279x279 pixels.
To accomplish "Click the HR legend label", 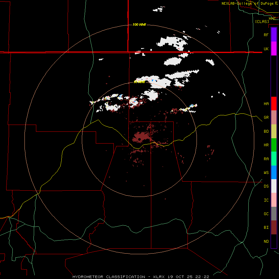I will [266, 145].
